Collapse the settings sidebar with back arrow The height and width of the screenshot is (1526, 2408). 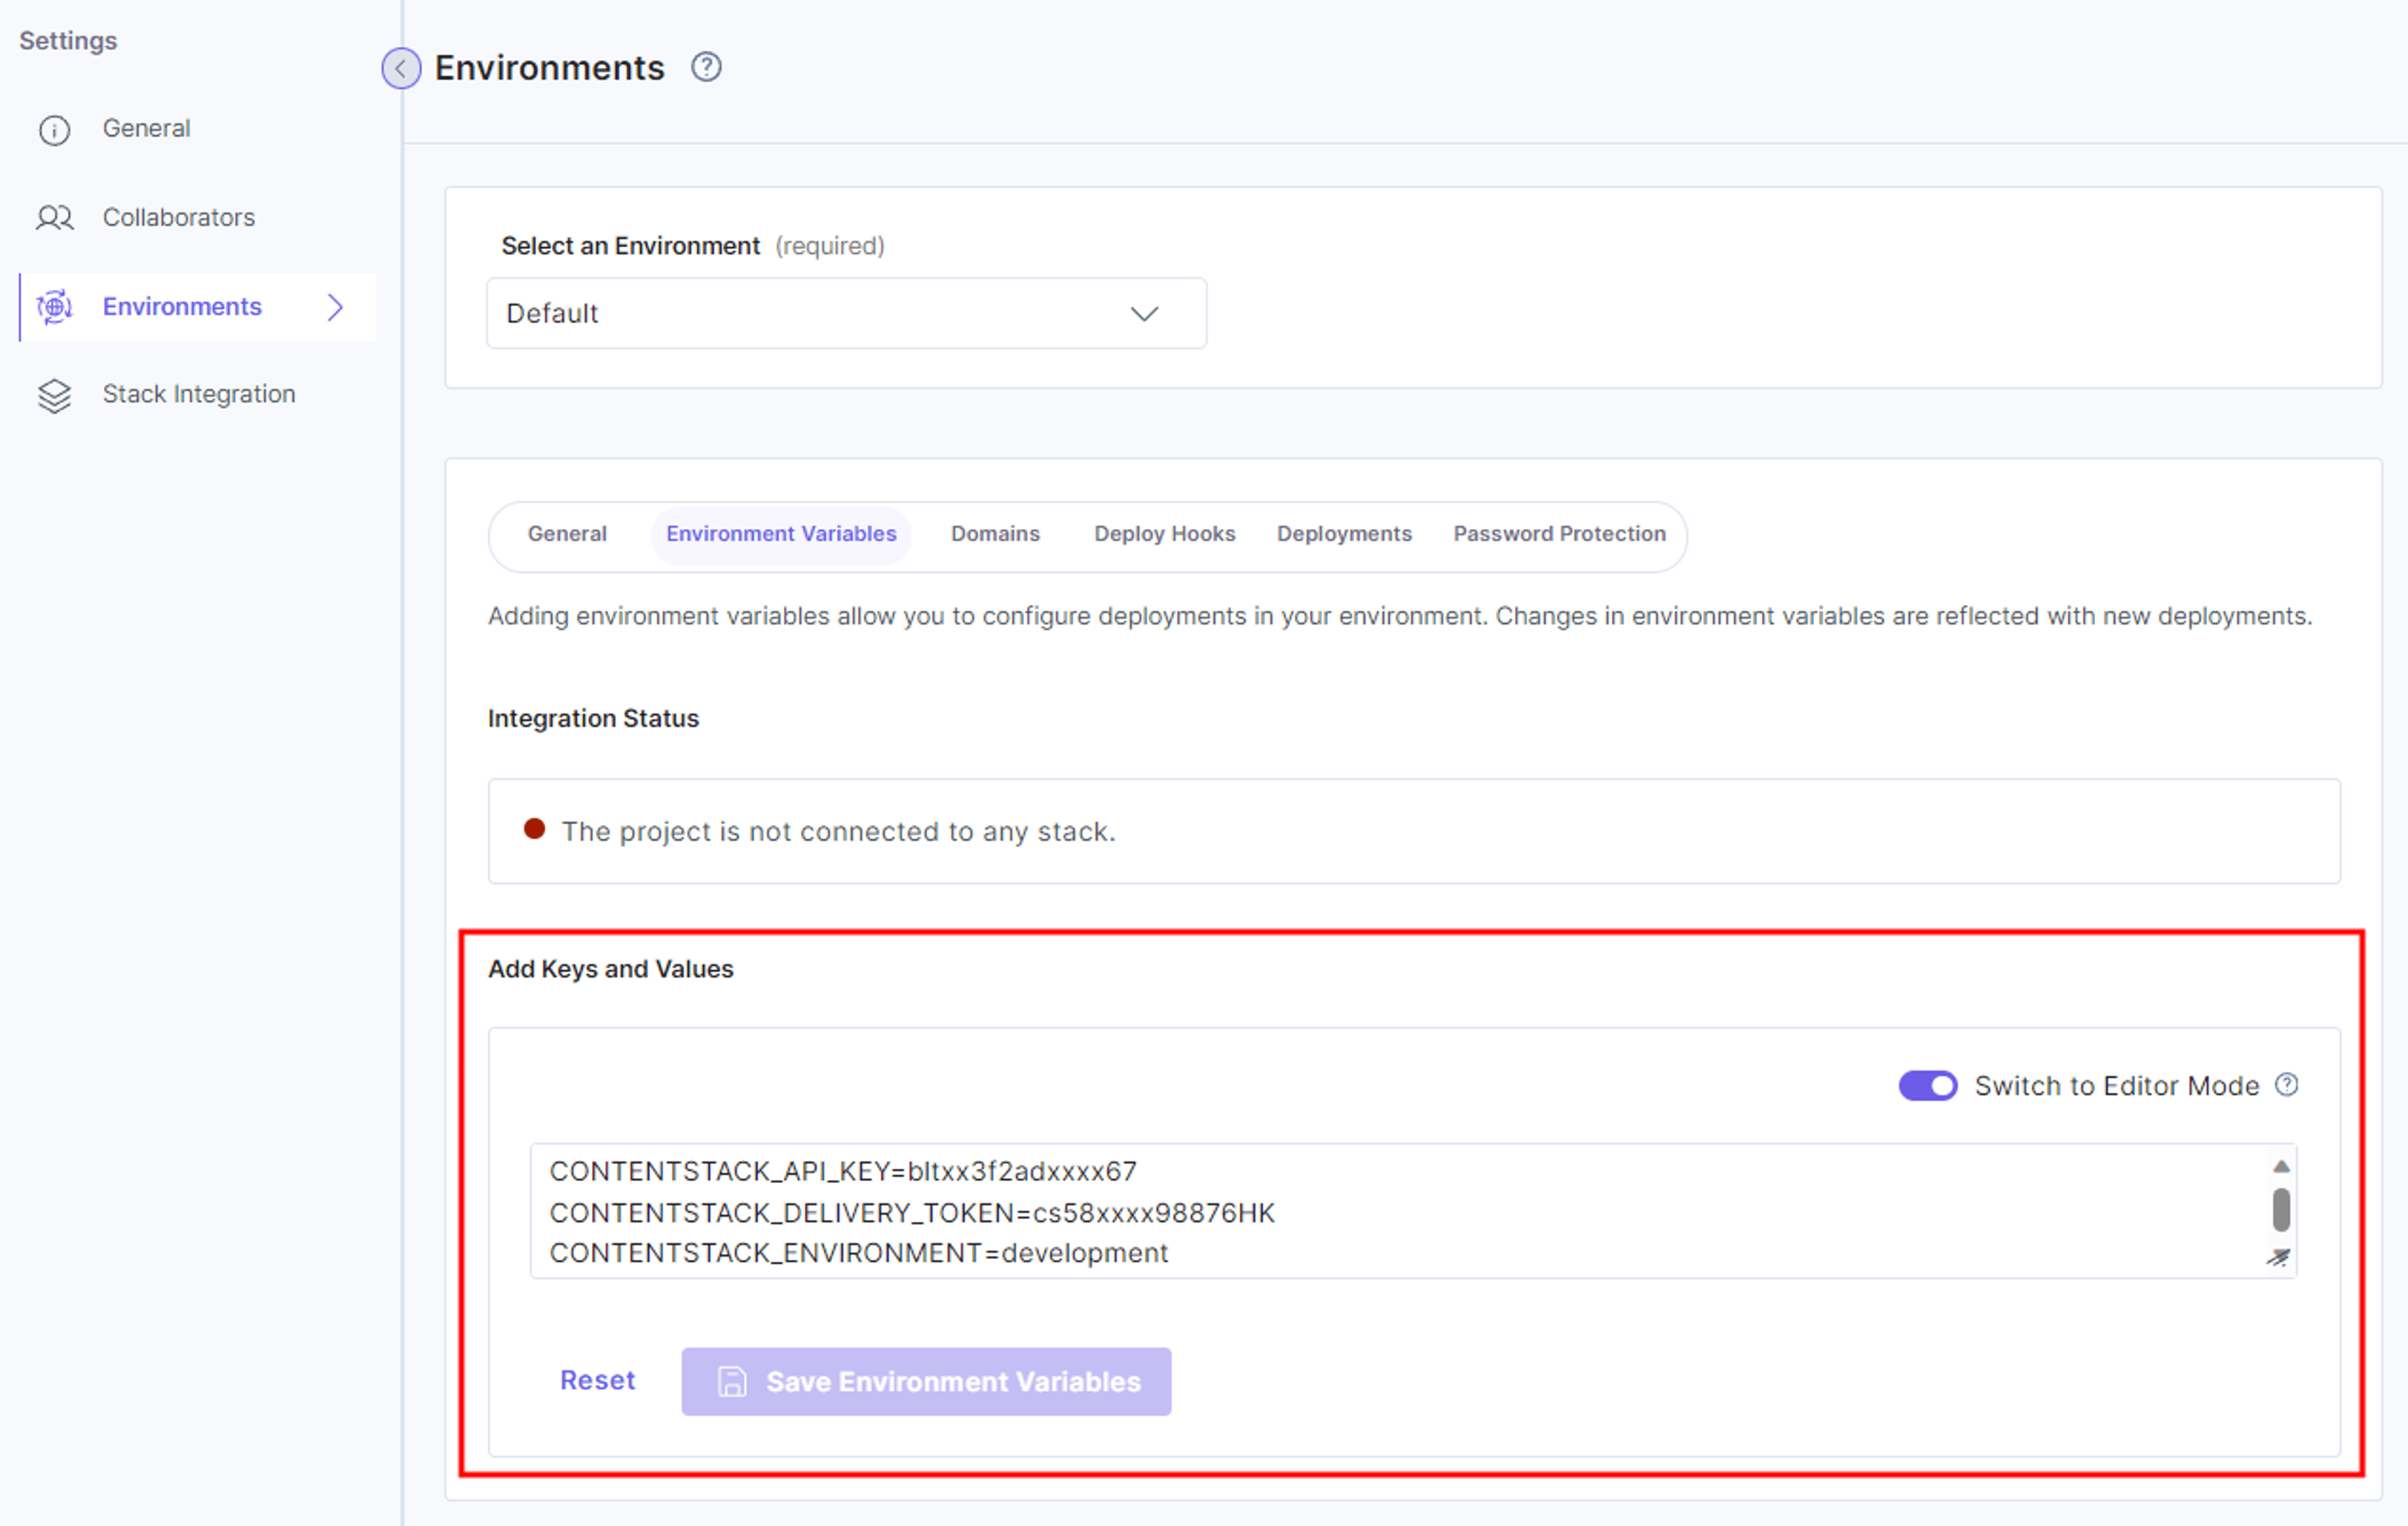[x=401, y=68]
